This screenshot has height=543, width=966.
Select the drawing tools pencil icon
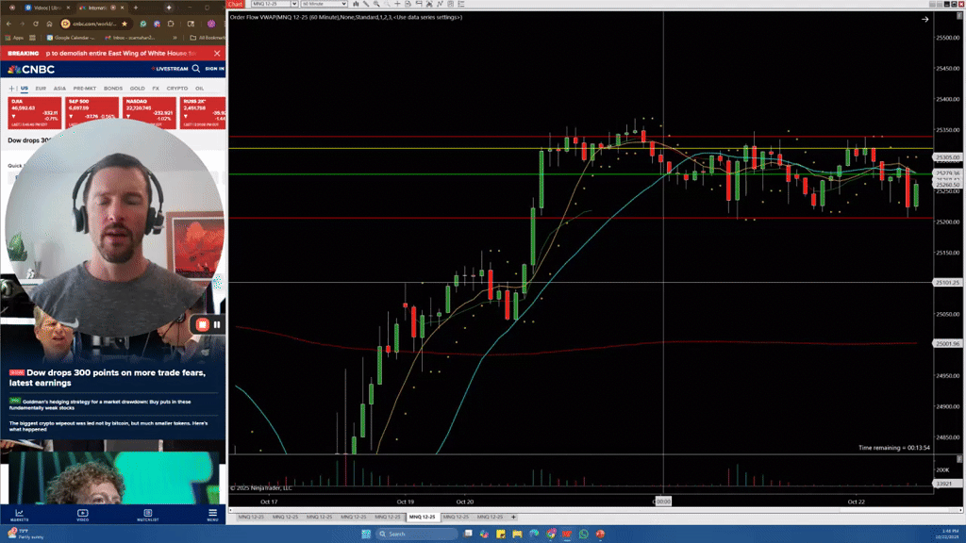[366, 4]
